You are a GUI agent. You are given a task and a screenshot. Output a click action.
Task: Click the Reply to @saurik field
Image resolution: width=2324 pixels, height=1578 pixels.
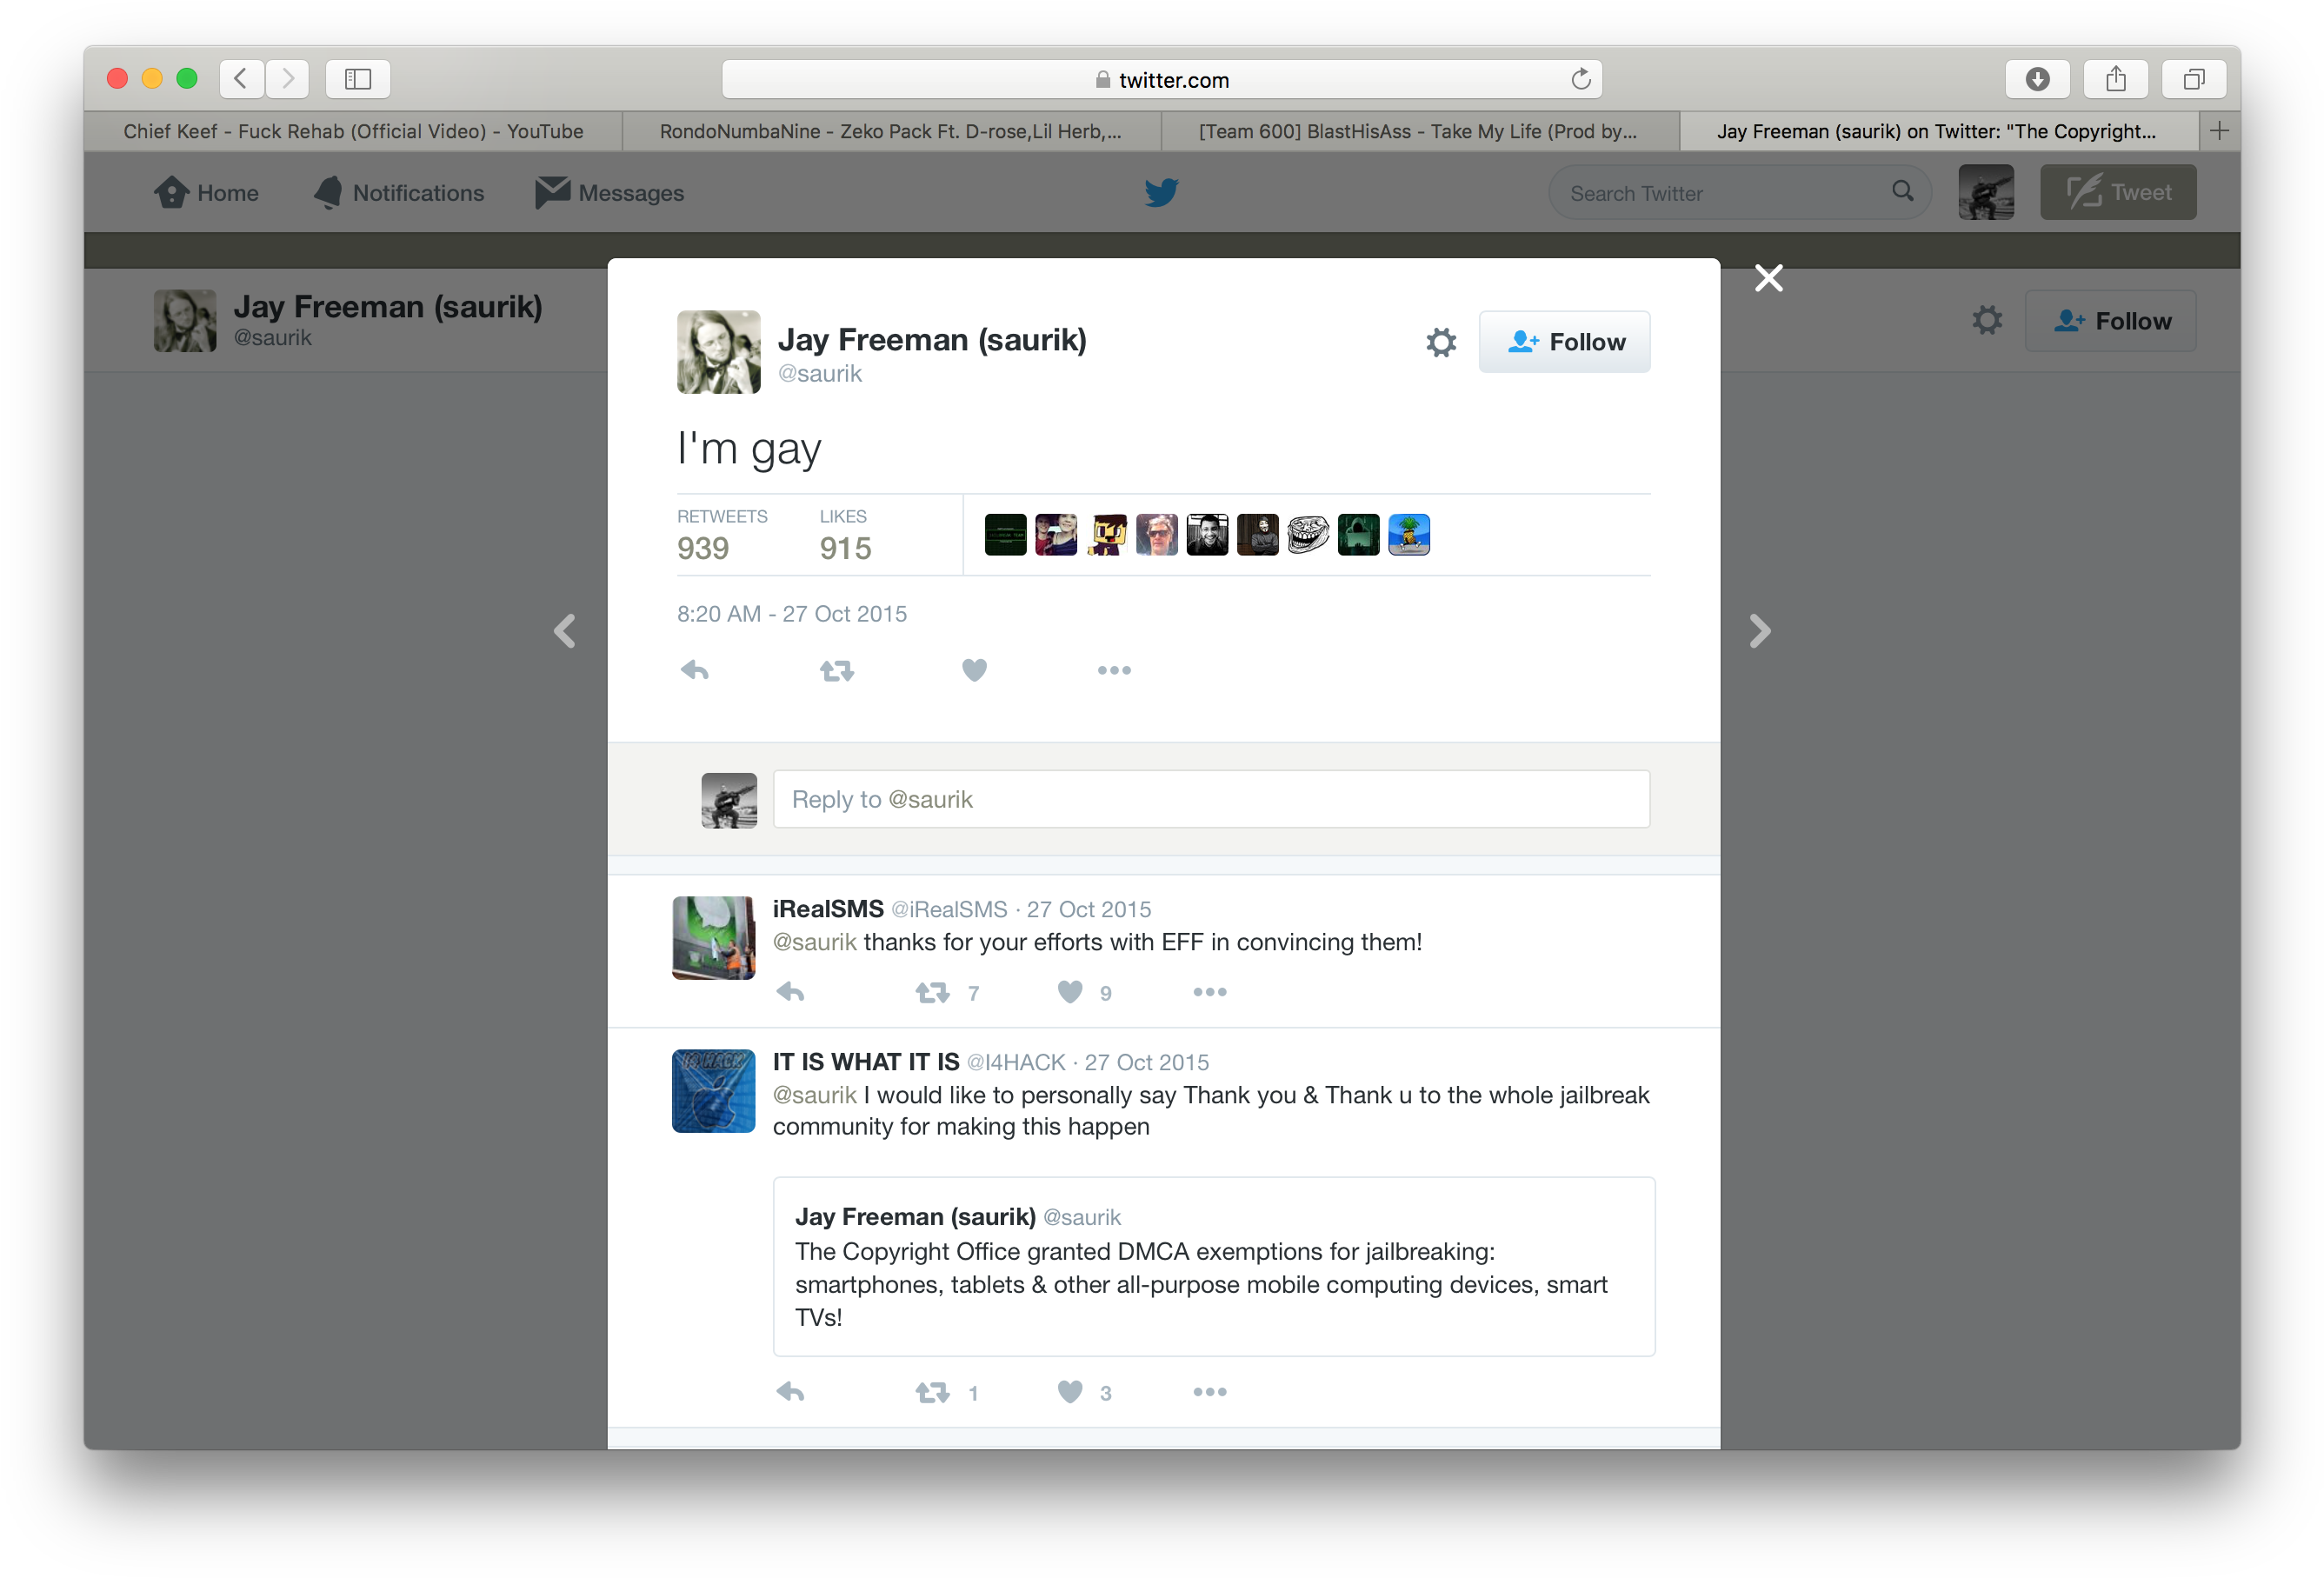coord(1211,799)
